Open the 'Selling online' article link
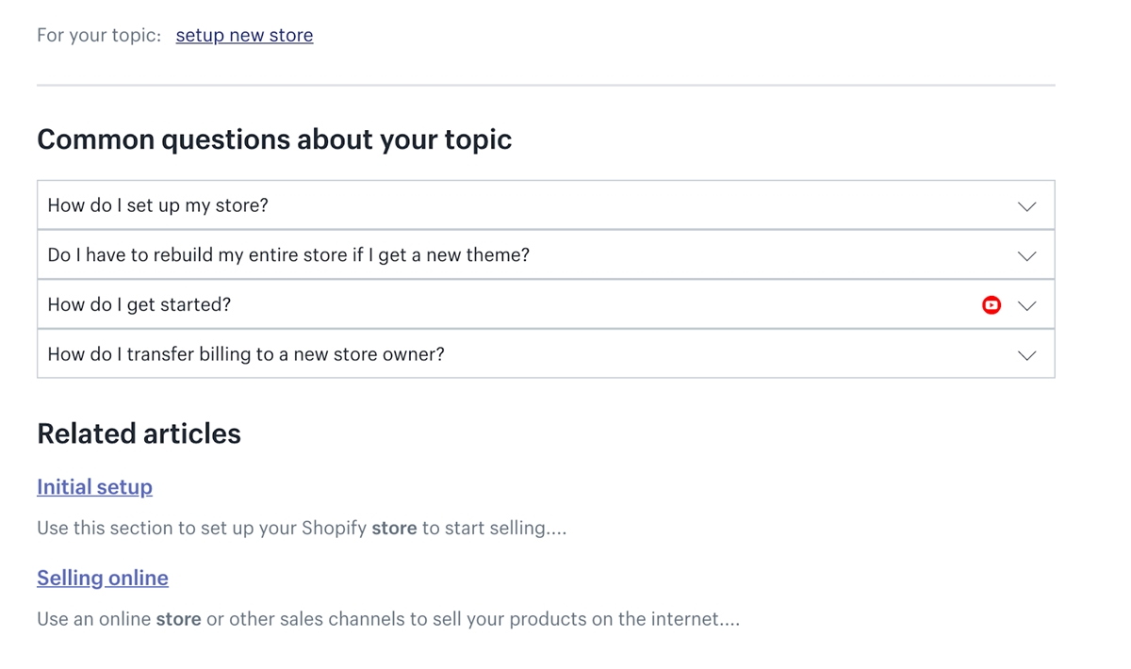The image size is (1131, 669). tap(102, 578)
